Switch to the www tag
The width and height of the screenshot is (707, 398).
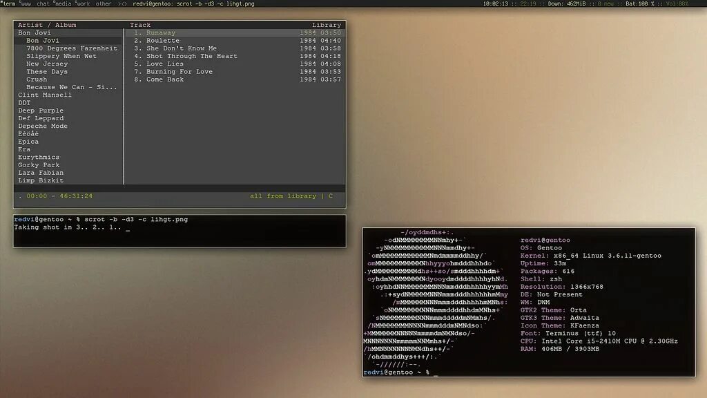click(x=26, y=3)
